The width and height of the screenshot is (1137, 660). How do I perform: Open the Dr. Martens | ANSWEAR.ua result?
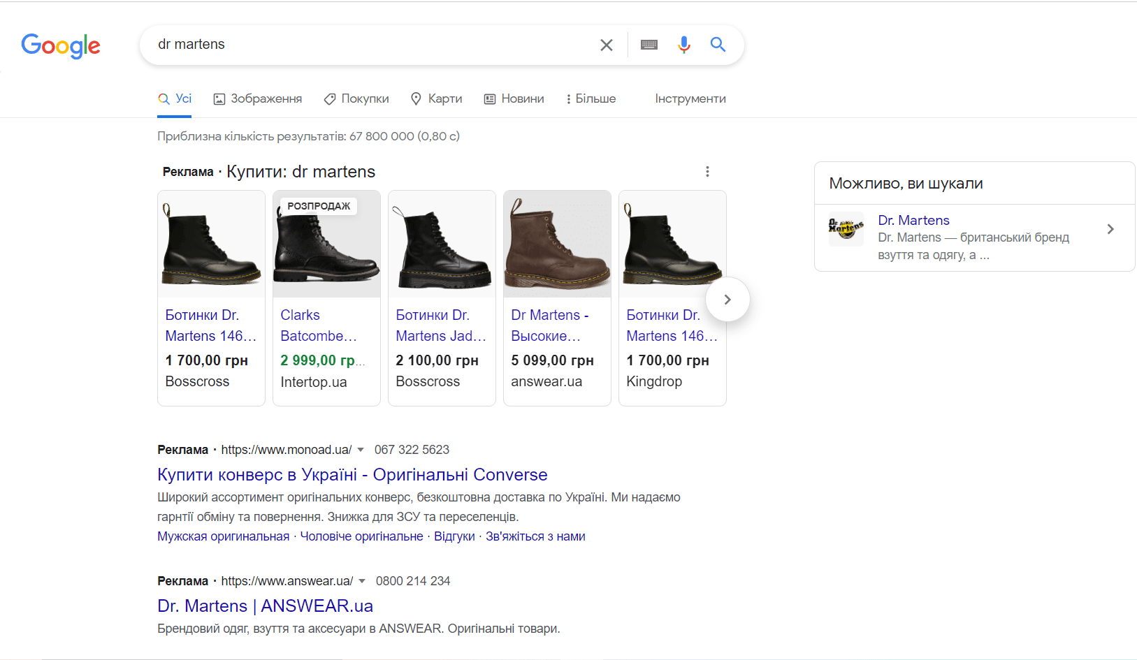pyautogui.click(x=265, y=606)
